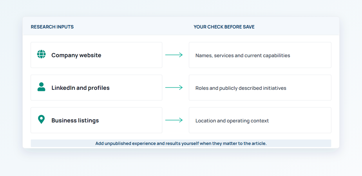Click the map pin icon beside Business listings
This screenshot has height=176, width=362.
point(41,120)
